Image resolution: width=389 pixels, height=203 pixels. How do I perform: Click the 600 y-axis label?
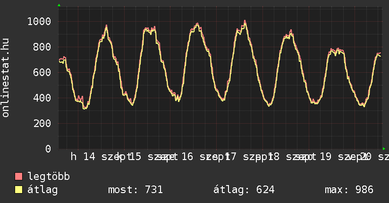(x=42, y=72)
